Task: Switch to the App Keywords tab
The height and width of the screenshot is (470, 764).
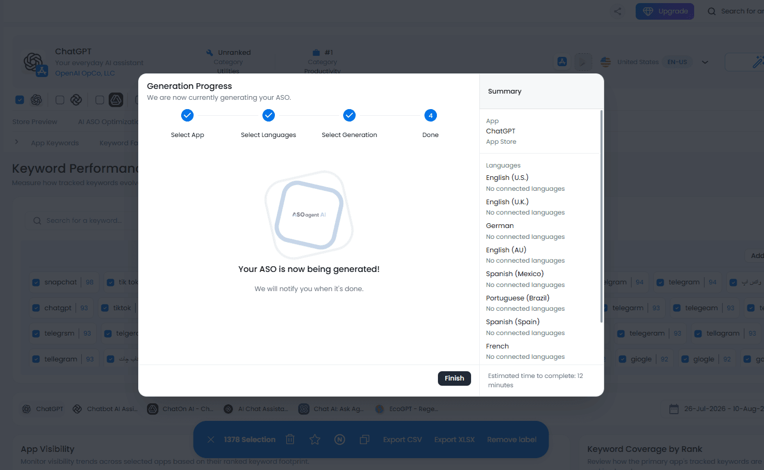Action: click(x=55, y=143)
